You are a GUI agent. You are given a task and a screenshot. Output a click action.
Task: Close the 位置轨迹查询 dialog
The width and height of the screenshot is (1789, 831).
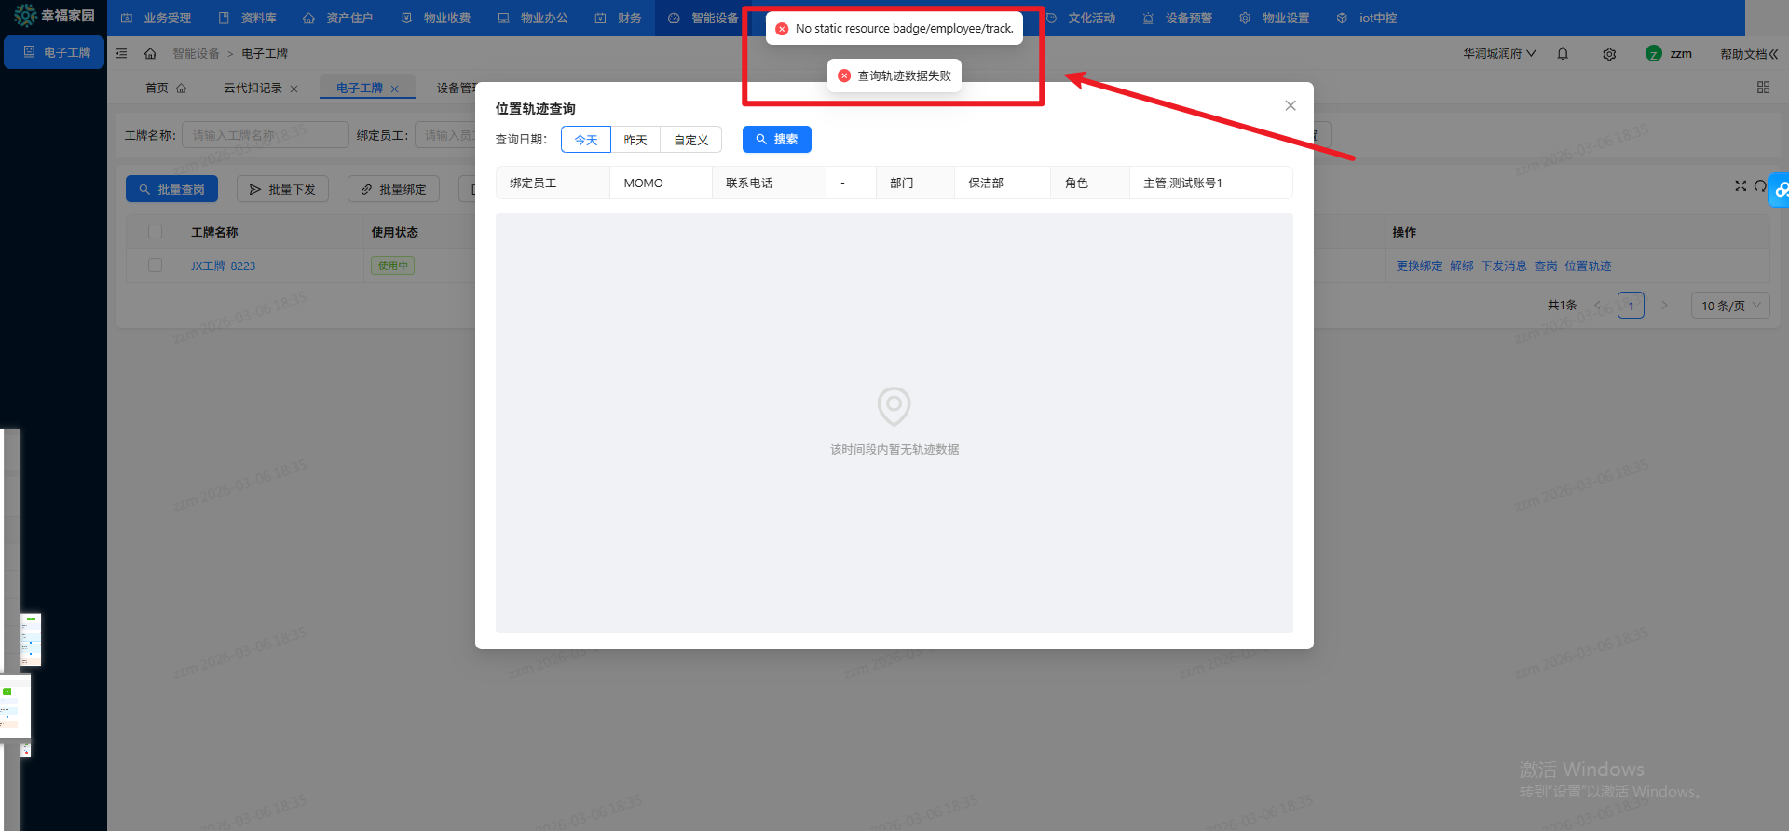(x=1290, y=106)
